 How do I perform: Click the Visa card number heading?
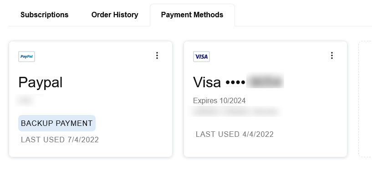[239, 82]
